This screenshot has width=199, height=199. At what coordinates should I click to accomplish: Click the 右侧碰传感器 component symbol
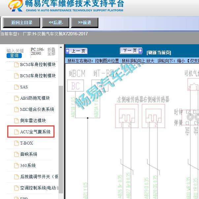coord(153,116)
